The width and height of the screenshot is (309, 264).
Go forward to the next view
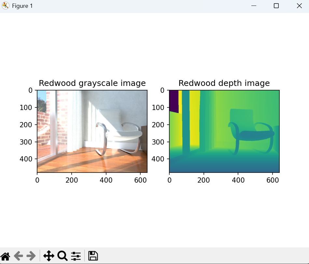pos(31,256)
